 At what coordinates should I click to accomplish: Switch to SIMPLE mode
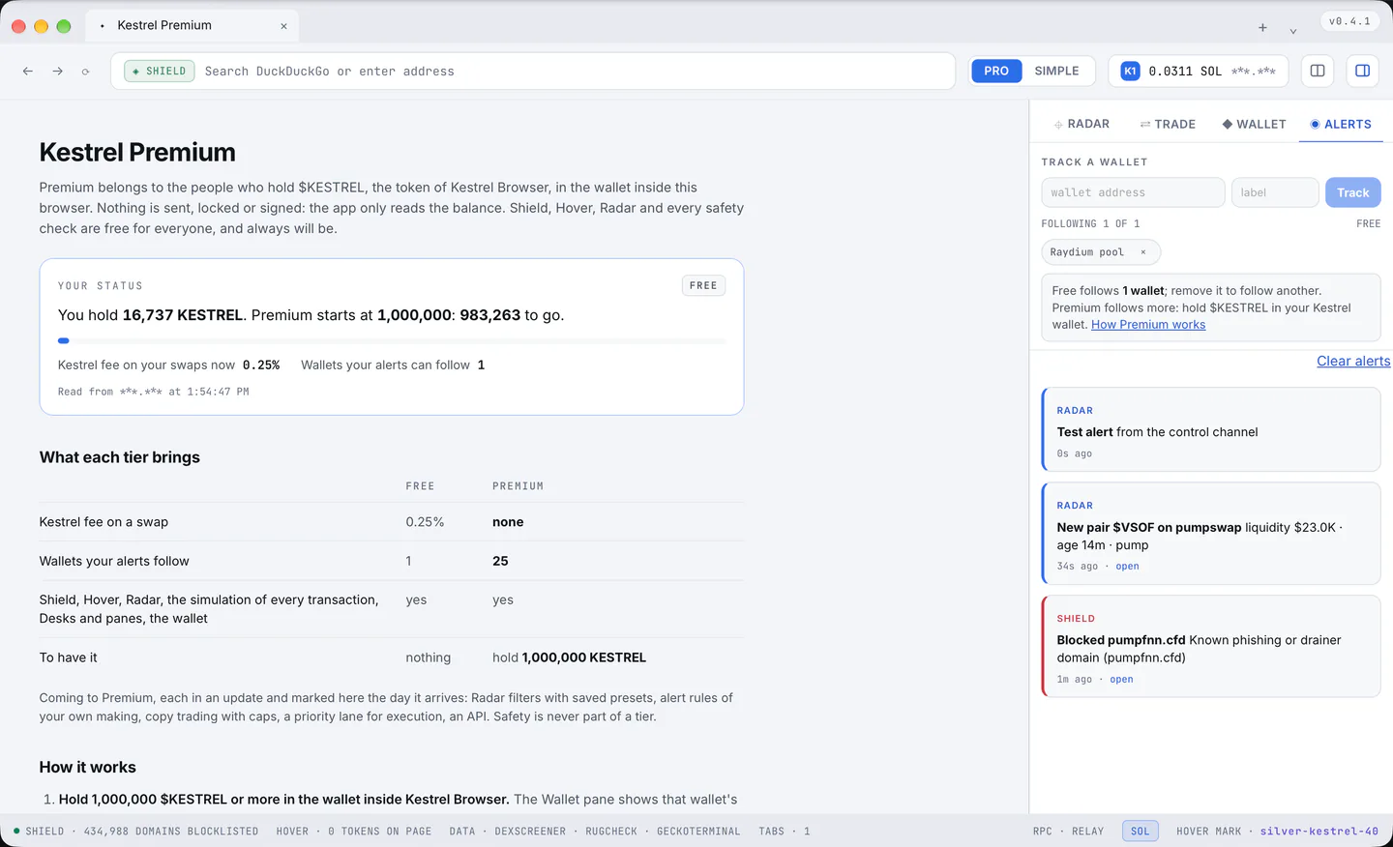point(1056,72)
